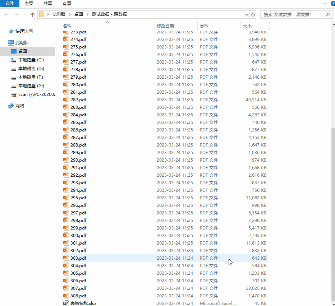The image size is (335, 306).
Task: Click the up-directory arrow icon
Action: [x=33, y=15]
